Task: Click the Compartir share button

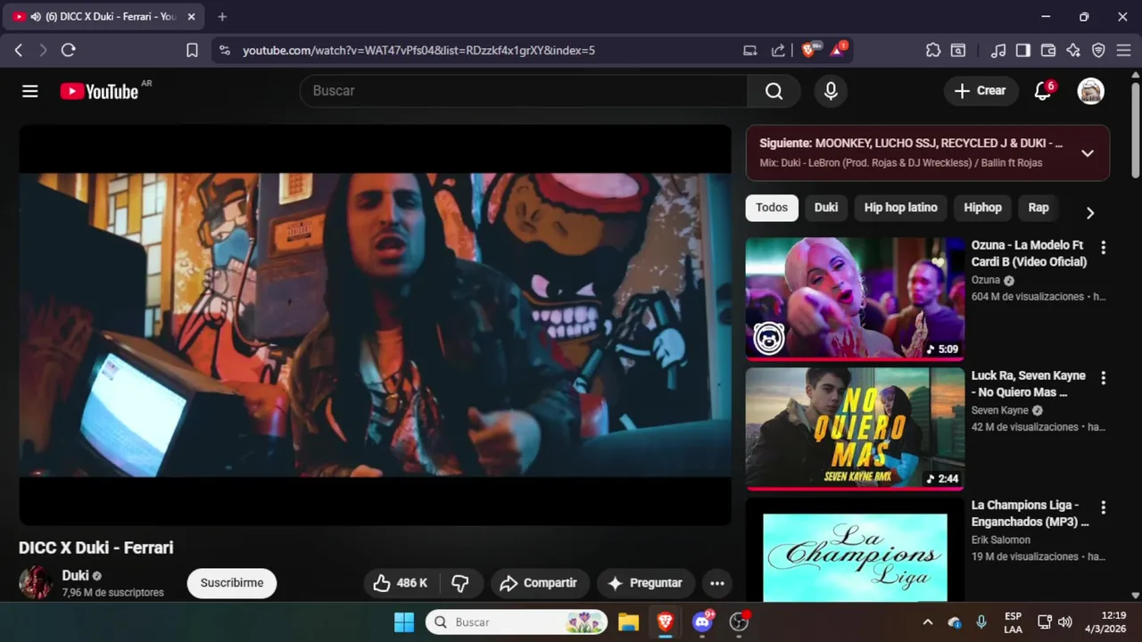Action: tap(540, 583)
